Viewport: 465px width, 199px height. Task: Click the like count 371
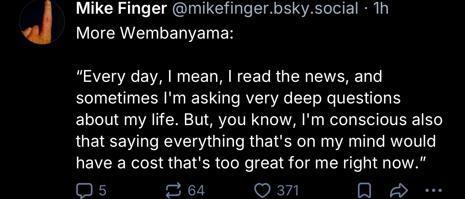click(287, 190)
